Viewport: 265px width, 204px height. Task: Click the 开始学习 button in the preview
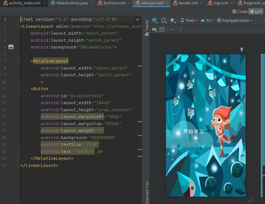click(x=193, y=131)
